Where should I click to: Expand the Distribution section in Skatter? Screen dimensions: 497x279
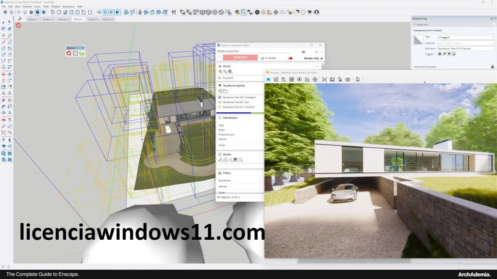(x=230, y=118)
